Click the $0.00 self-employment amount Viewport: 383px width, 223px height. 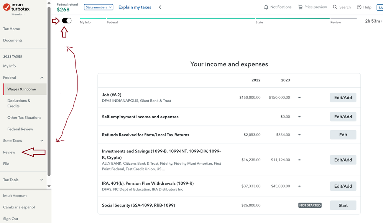pyautogui.click(x=285, y=117)
